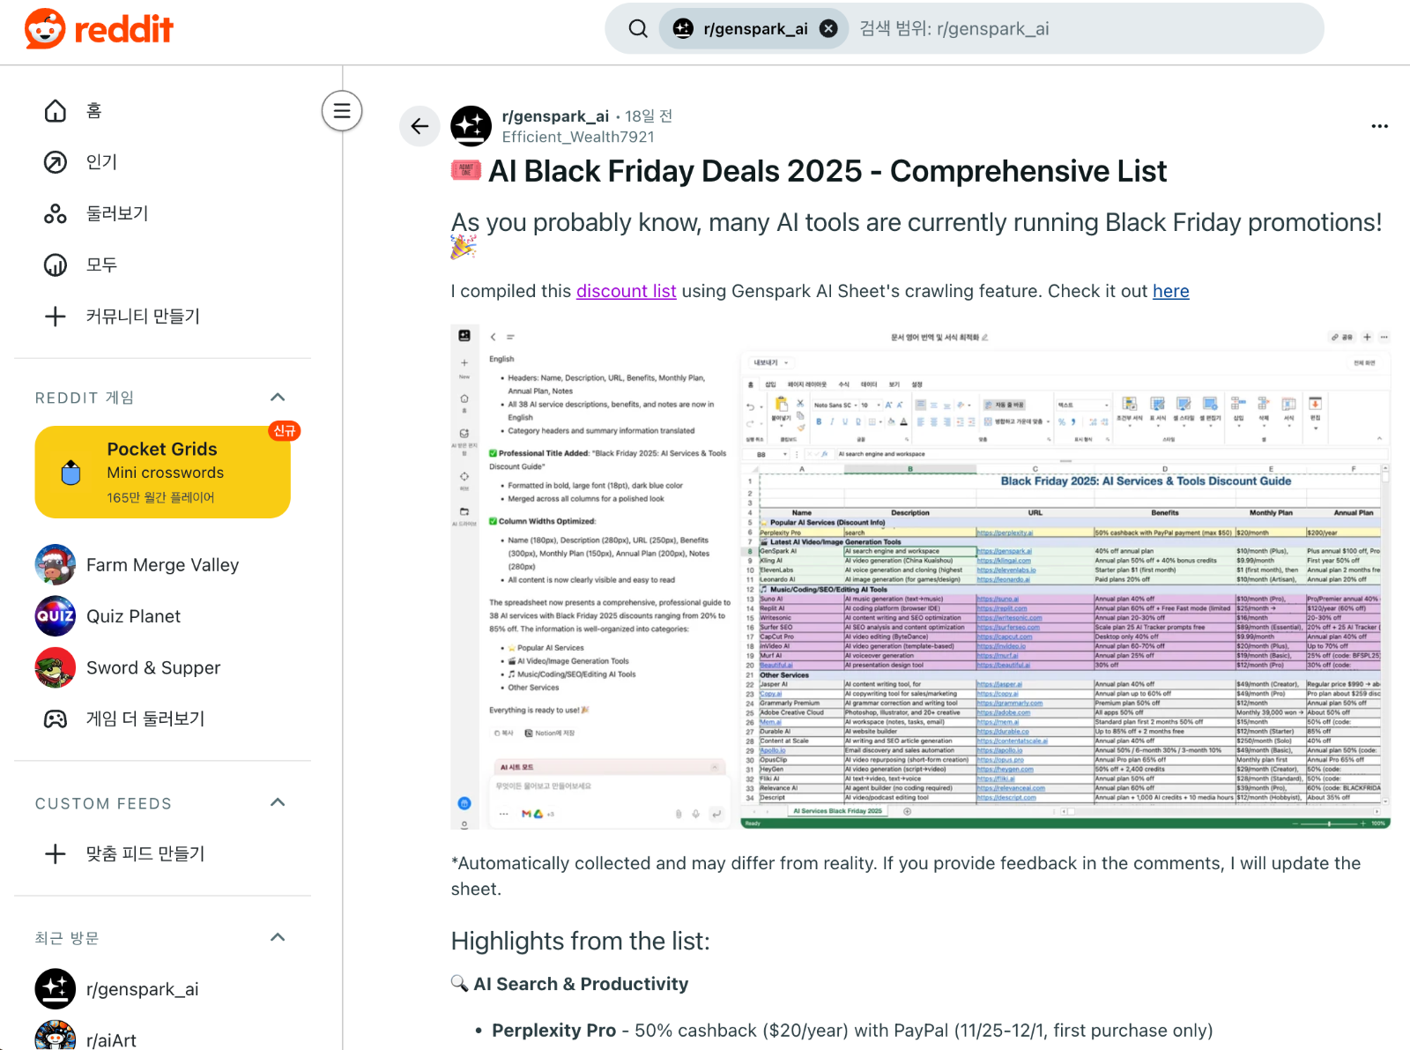The height and width of the screenshot is (1050, 1410).
Task: Go back with the arrow button
Action: pyautogui.click(x=419, y=126)
